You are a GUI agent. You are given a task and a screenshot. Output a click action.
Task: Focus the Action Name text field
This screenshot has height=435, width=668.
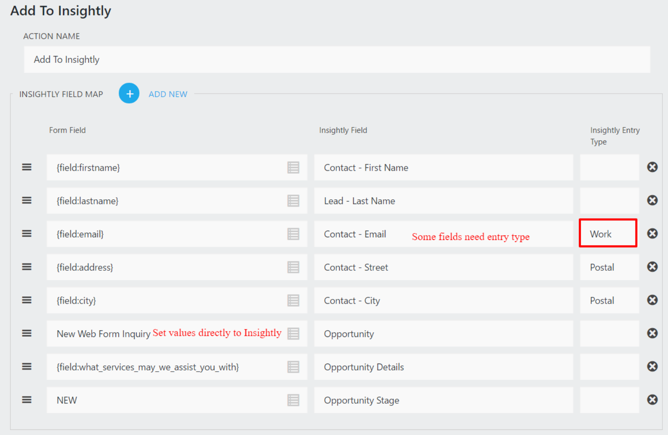click(x=337, y=59)
